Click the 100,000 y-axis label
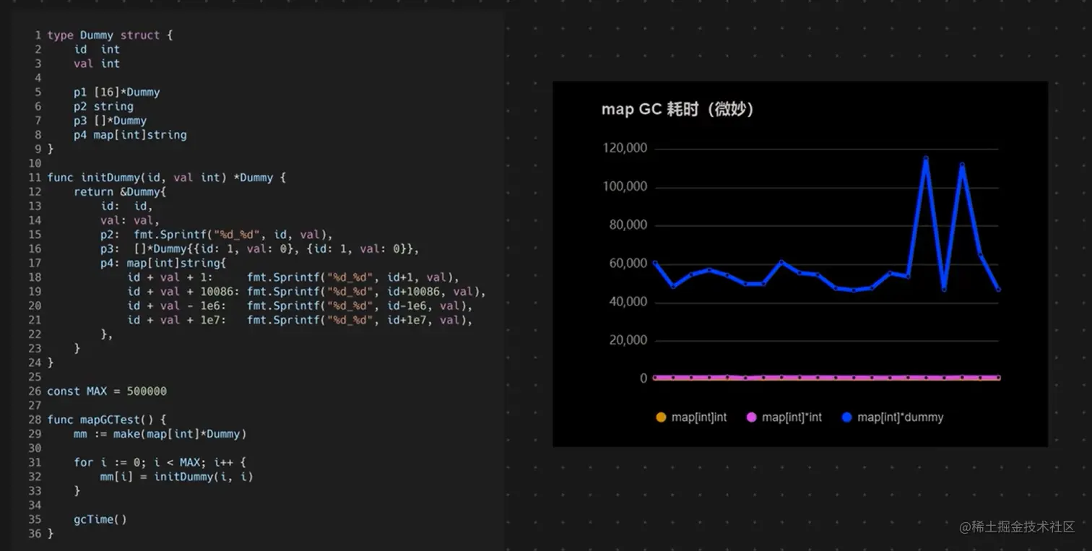1092x551 pixels. [624, 187]
